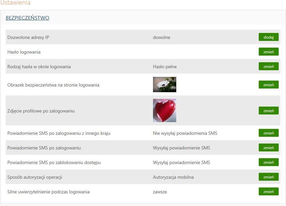Change Rodzaj hasła w oknie logowania
The image size is (286, 206).
pos(268,66)
